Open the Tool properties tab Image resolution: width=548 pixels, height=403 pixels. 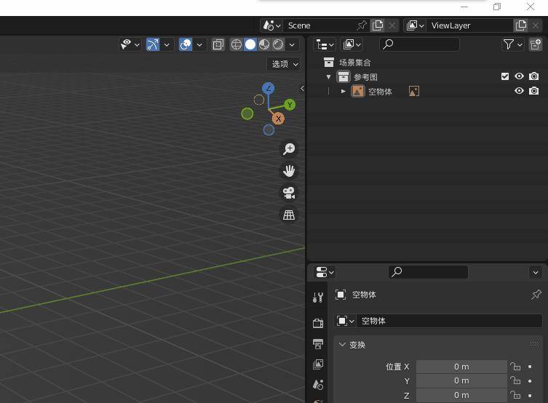tap(318, 298)
